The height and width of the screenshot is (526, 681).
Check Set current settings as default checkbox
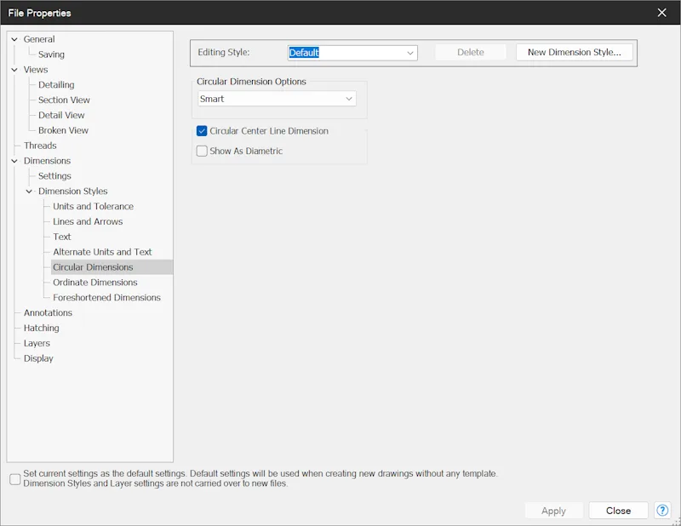tap(14, 479)
